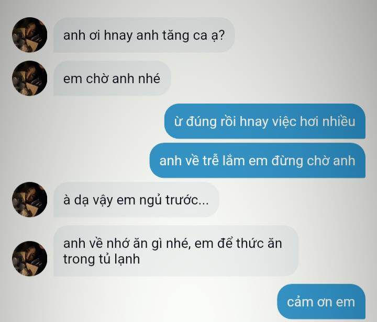Tap avatar beside the 'trong tủ lạnh' message
Screen dimensions: 377x322
pyautogui.click(x=29, y=258)
